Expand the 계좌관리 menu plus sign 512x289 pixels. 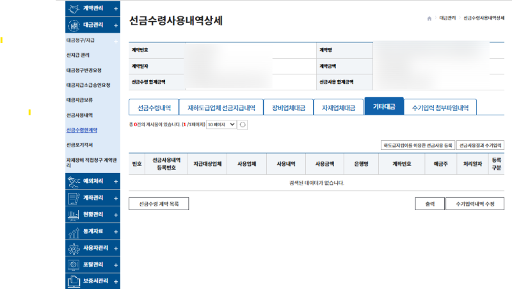point(116,198)
